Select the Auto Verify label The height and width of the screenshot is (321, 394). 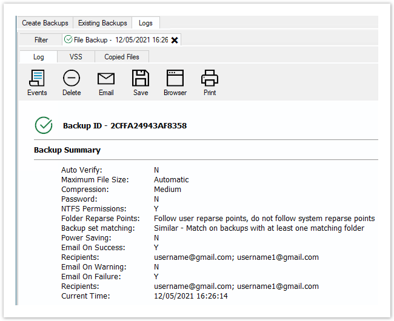[x=82, y=170]
